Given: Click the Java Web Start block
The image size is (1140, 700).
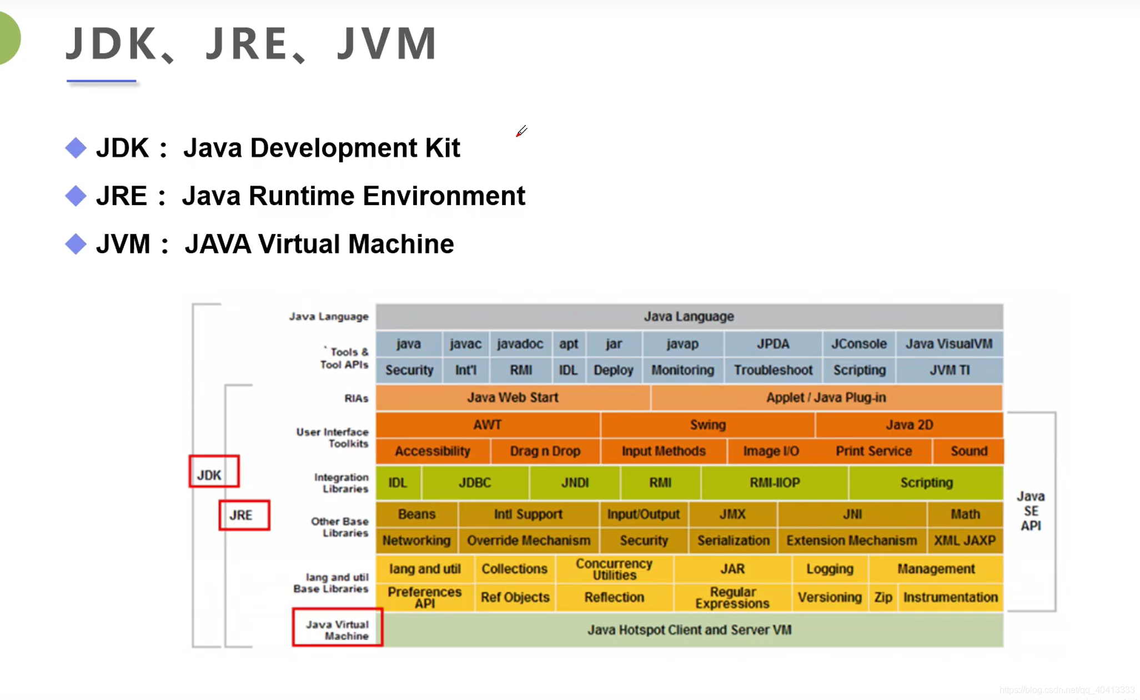Looking at the screenshot, I should coord(512,398).
